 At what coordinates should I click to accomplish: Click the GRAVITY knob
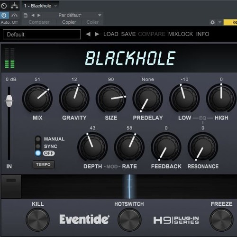point(74,98)
